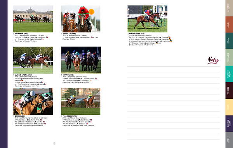Open the OLYMPIC GLORY side tab
This screenshot has height=148, width=233.
(229, 124)
